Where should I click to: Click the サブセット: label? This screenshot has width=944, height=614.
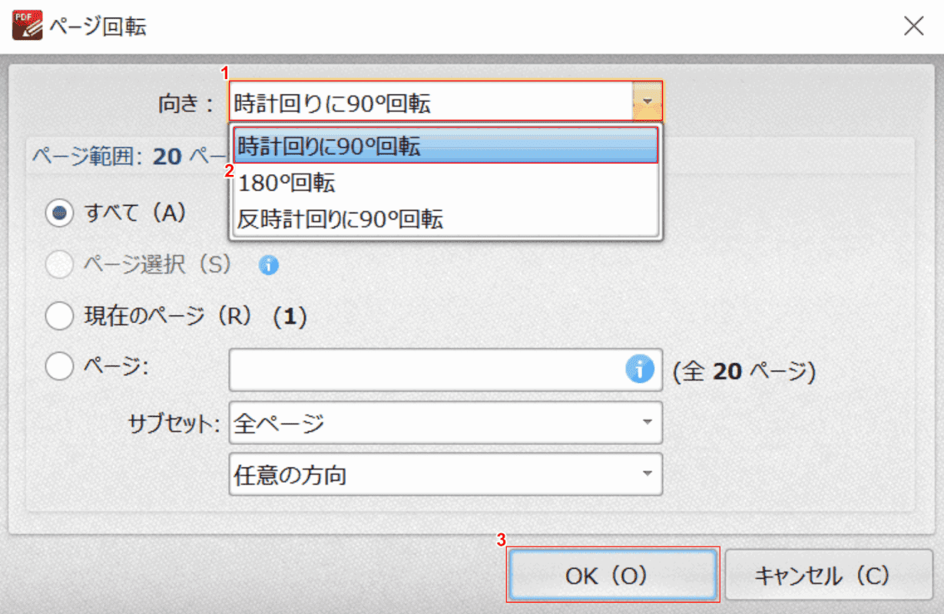pyautogui.click(x=175, y=424)
